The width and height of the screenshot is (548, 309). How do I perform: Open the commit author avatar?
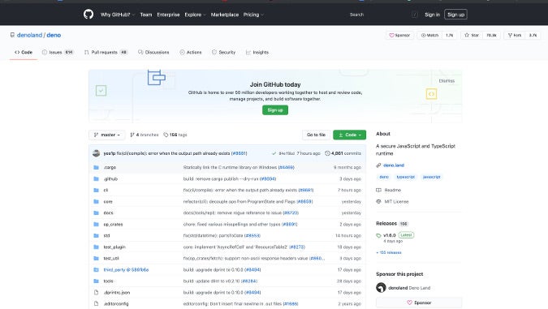pyautogui.click(x=96, y=153)
